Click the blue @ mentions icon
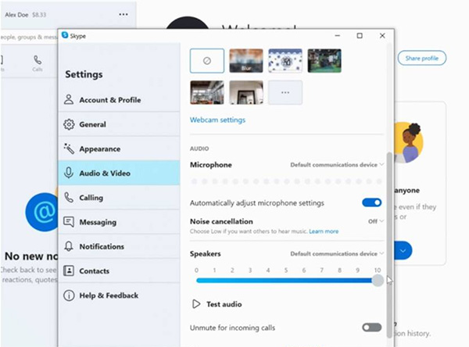Viewport: 469px width, 347px height. click(x=42, y=212)
